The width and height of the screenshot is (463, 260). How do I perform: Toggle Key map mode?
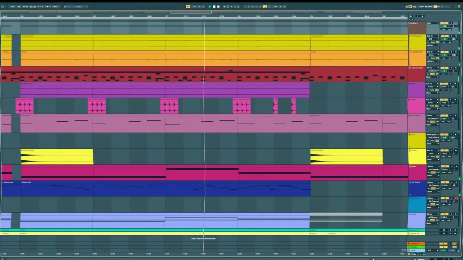tap(415, 6)
